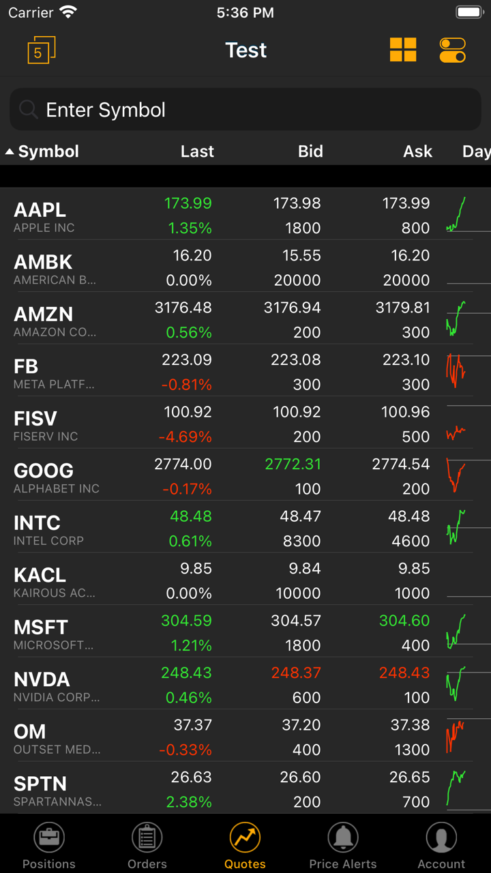Toggle the column settings switch icon
Image resolution: width=491 pixels, height=873 pixels.
point(453,50)
